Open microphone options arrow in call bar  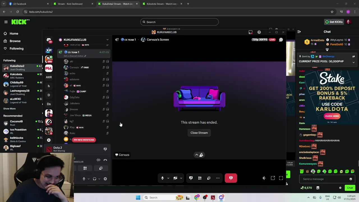[168, 178]
